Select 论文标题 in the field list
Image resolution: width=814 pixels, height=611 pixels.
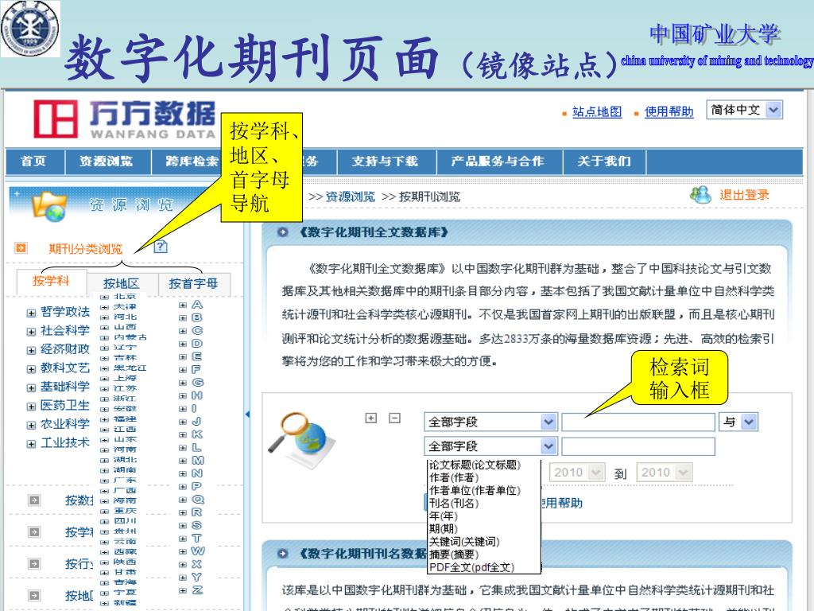475,465
